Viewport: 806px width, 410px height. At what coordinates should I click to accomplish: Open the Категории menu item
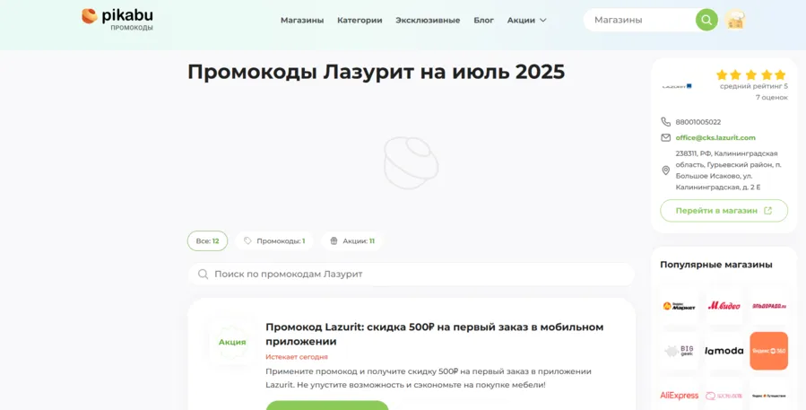[x=360, y=21]
